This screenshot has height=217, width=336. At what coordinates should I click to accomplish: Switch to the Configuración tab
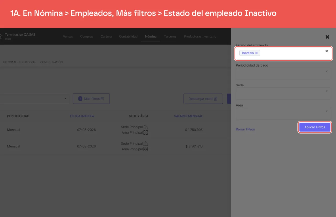51,62
